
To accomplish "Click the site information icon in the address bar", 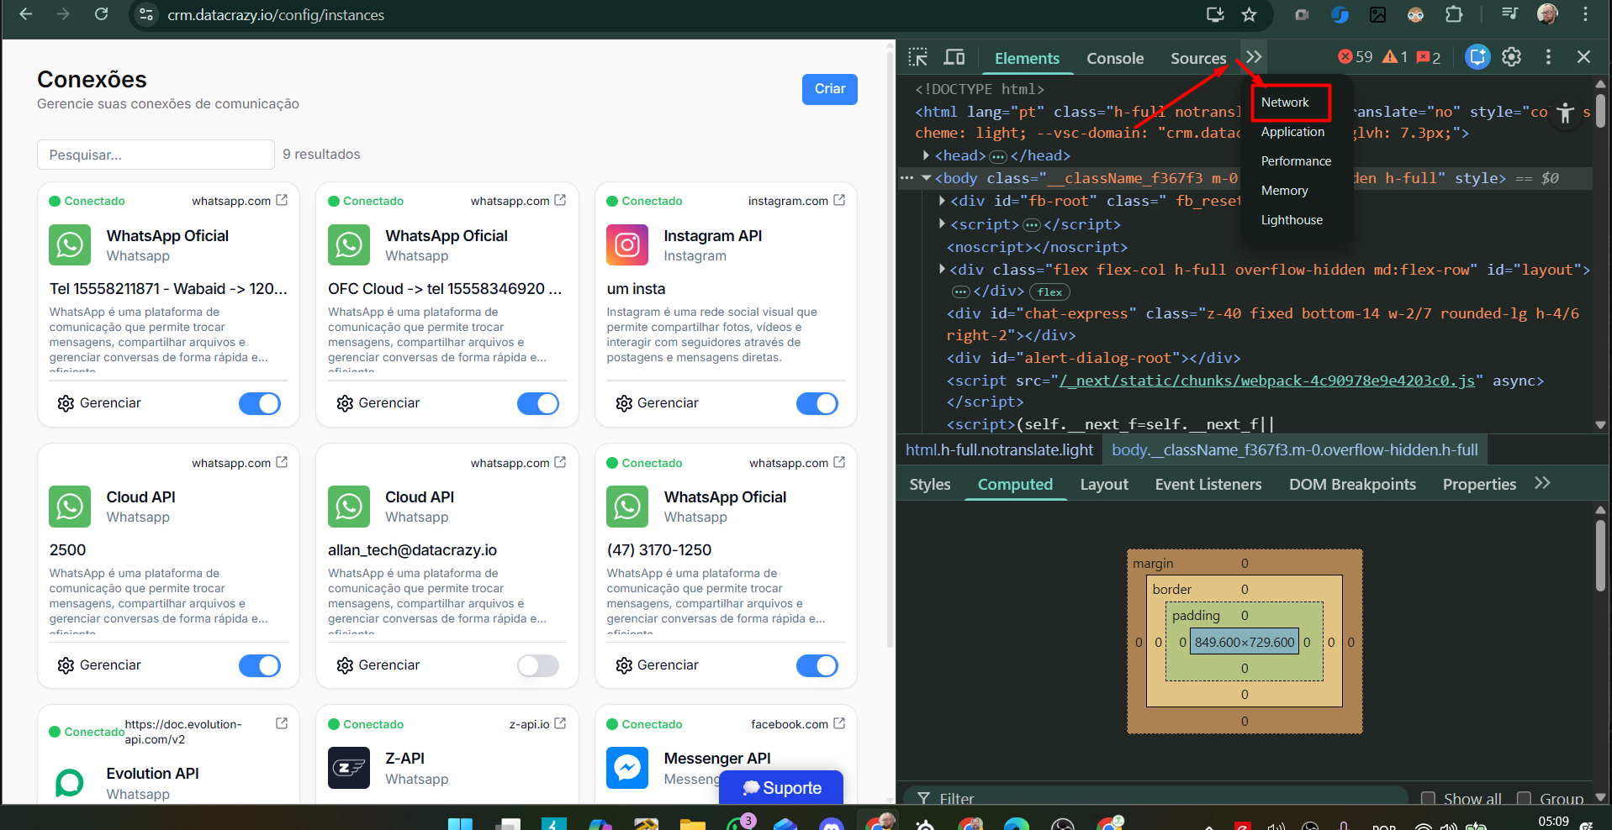I will [x=146, y=14].
